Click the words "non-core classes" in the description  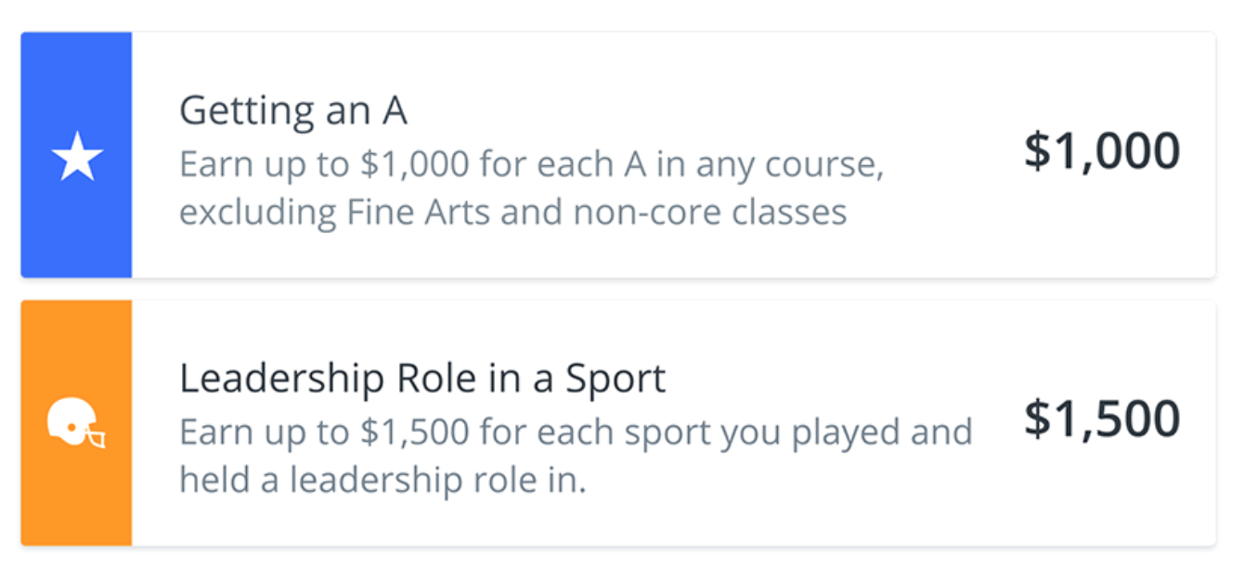(710, 213)
